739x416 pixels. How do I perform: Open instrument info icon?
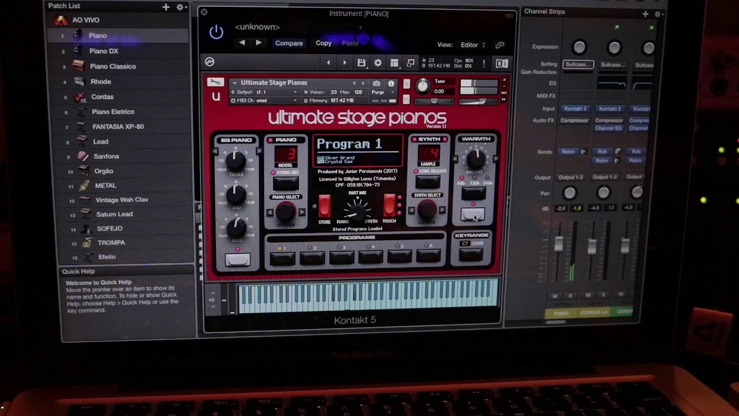click(391, 83)
